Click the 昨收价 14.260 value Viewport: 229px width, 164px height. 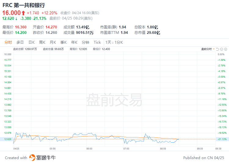[x=51, y=33]
